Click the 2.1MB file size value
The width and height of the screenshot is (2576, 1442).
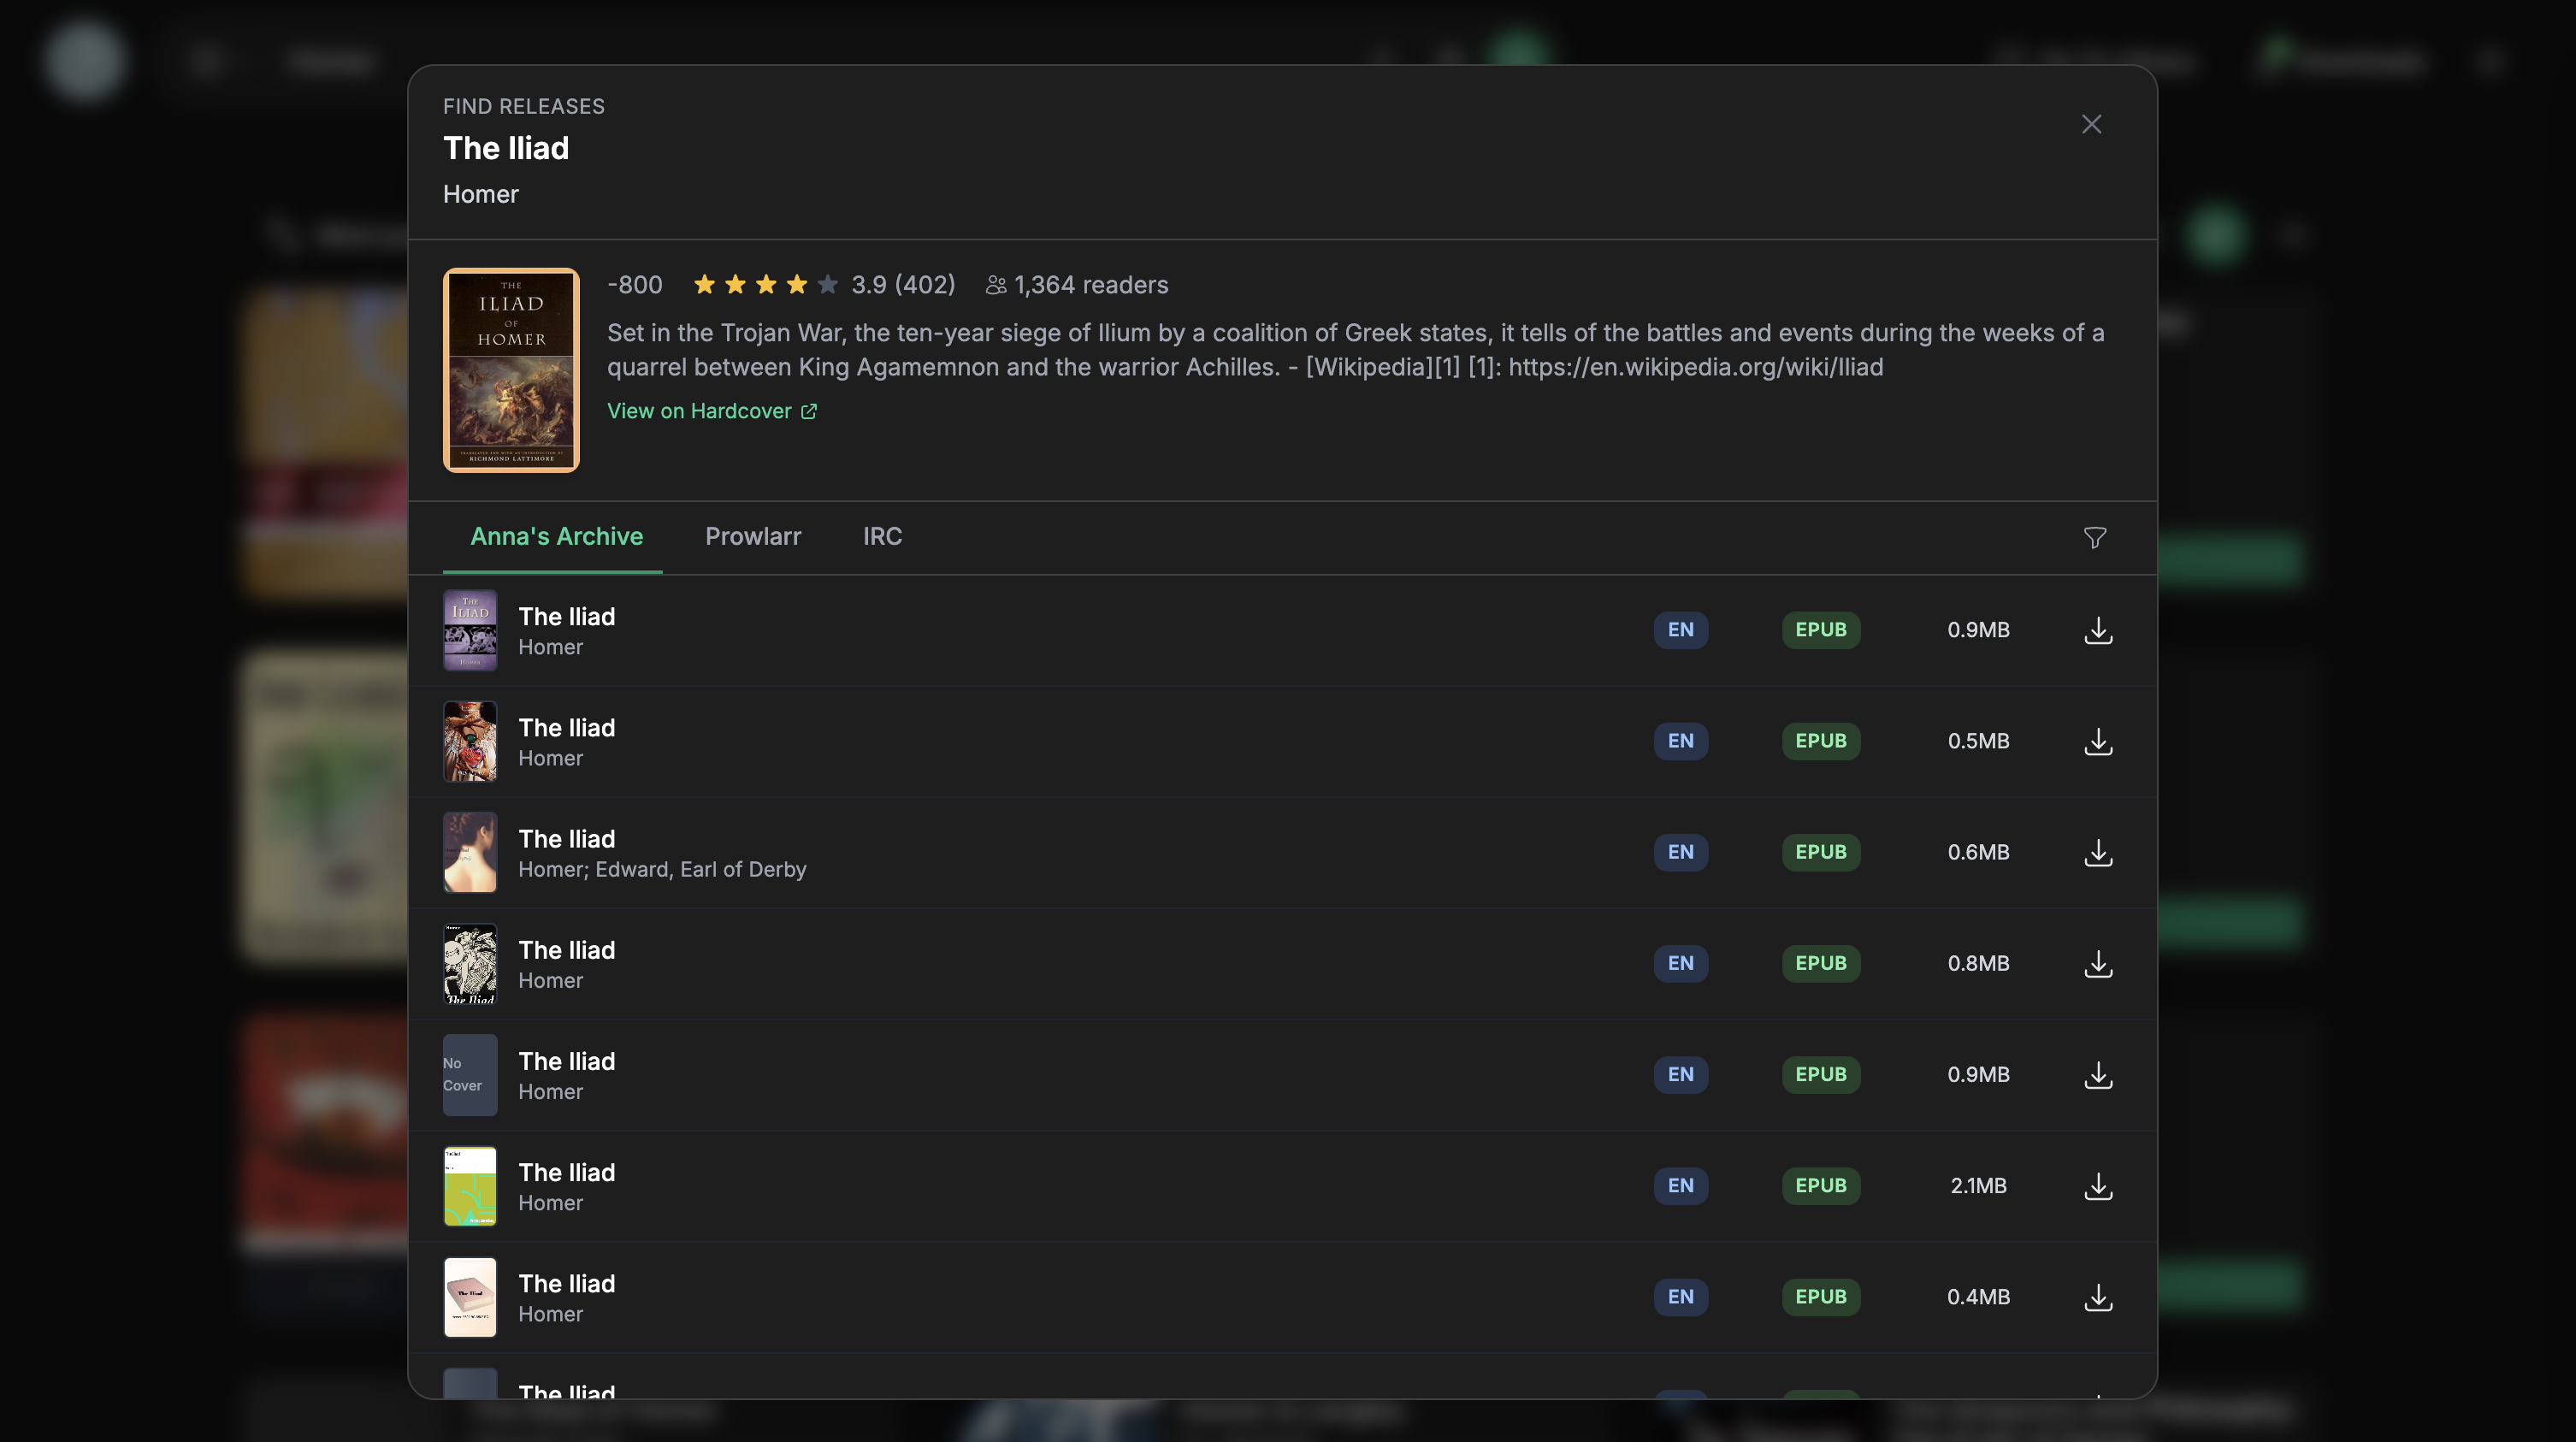(1978, 1185)
